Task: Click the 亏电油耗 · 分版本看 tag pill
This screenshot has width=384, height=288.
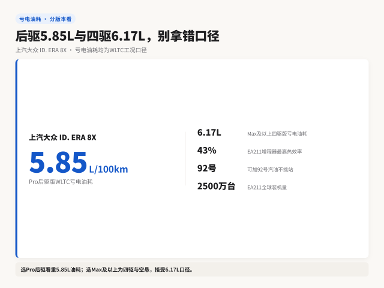Action: pos(46,19)
